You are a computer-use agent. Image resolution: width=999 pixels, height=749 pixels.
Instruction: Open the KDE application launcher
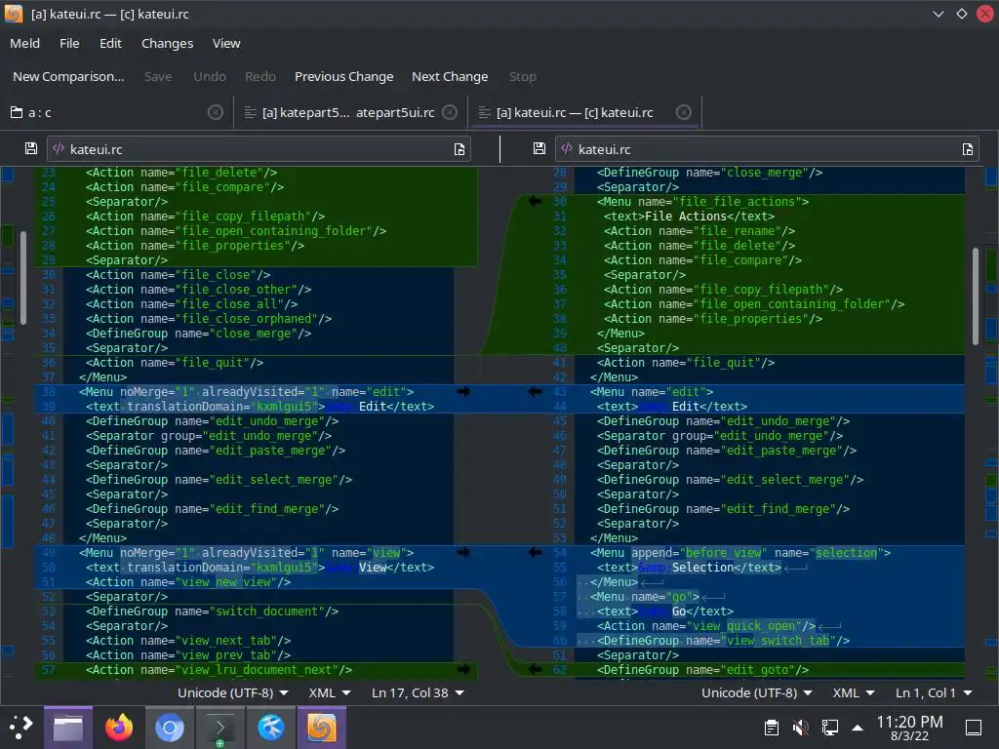tap(21, 728)
